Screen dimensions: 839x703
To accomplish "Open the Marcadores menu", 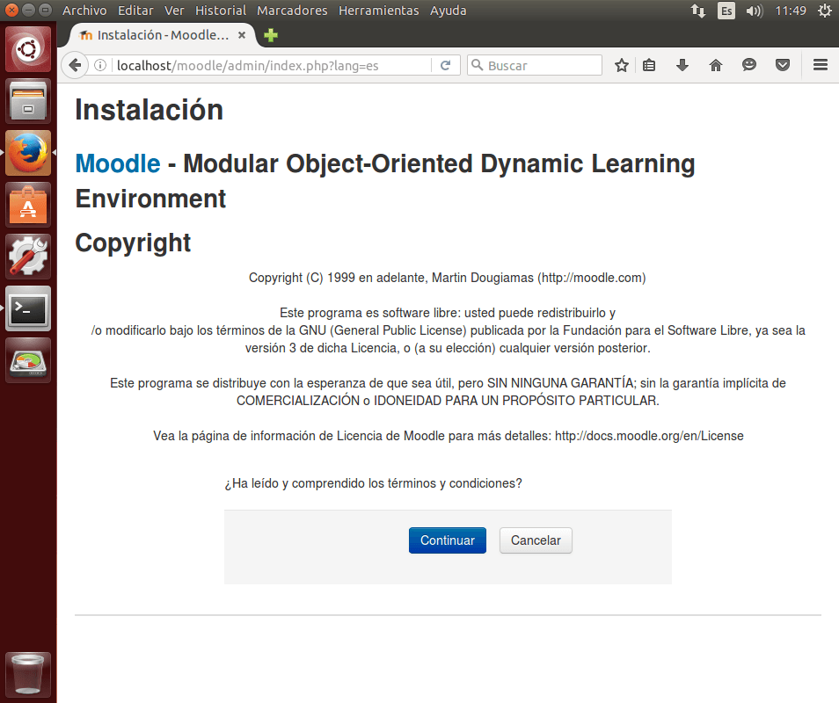I will coord(292,11).
